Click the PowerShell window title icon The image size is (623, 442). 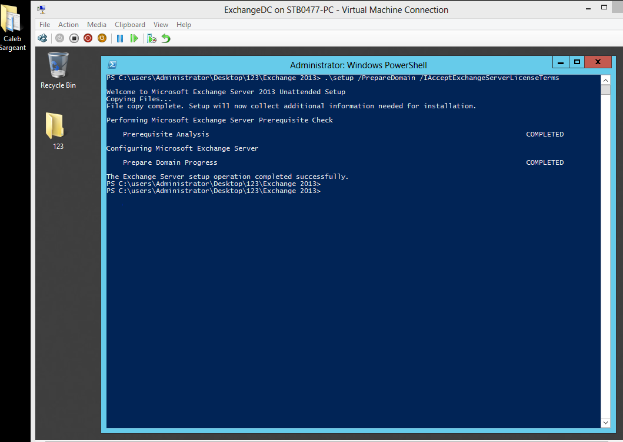pos(112,65)
